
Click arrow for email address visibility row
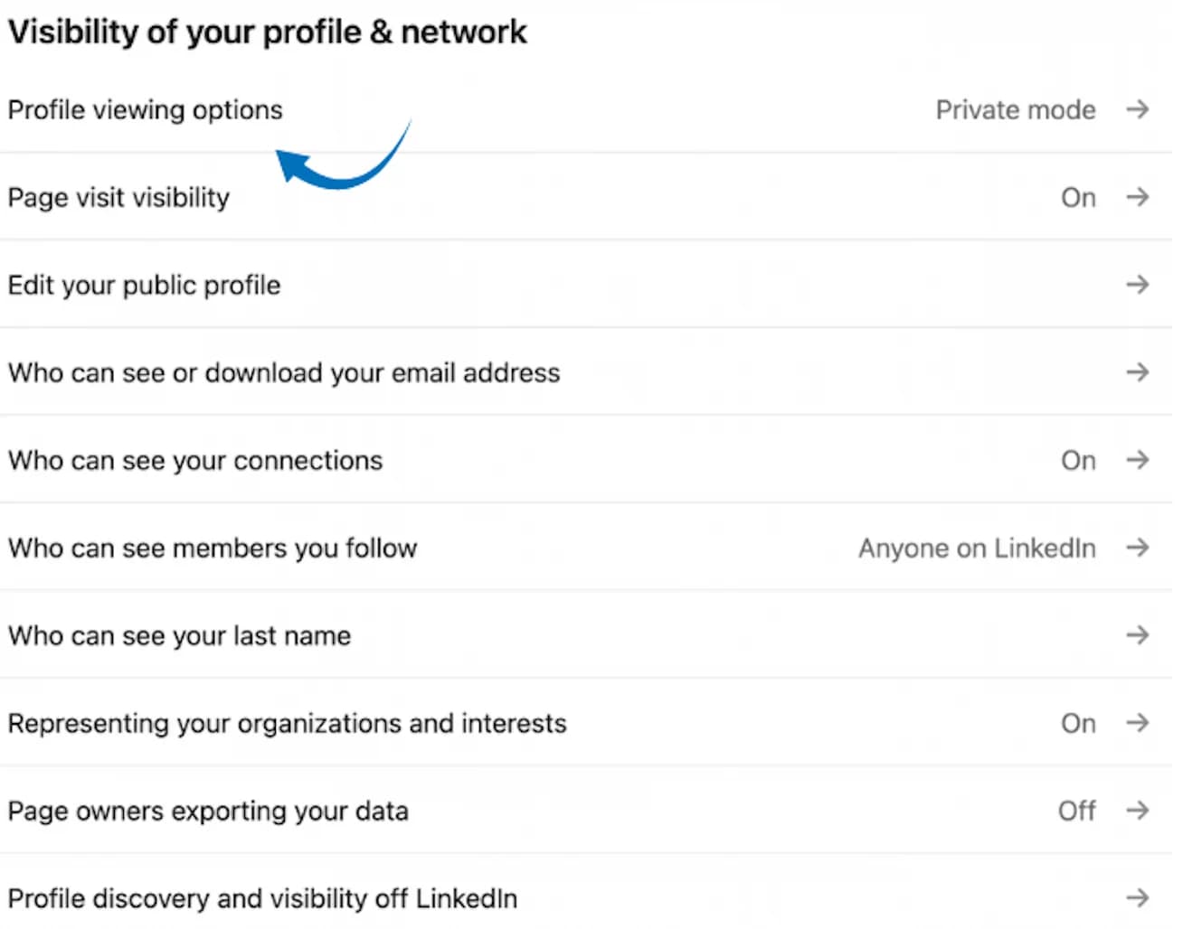[x=1137, y=372]
